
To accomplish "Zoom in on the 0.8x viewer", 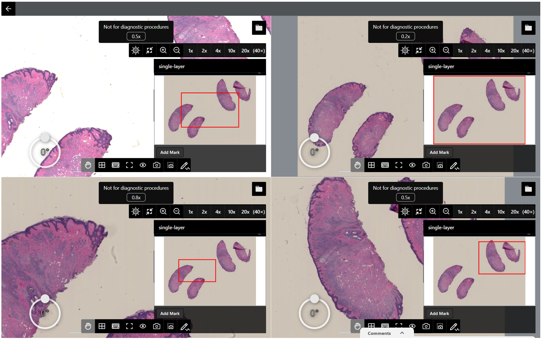I will coord(163,211).
